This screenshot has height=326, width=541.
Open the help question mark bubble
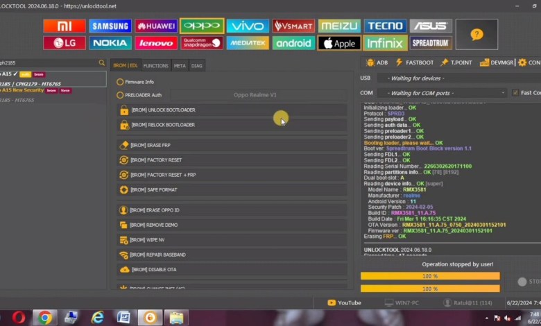476,34
